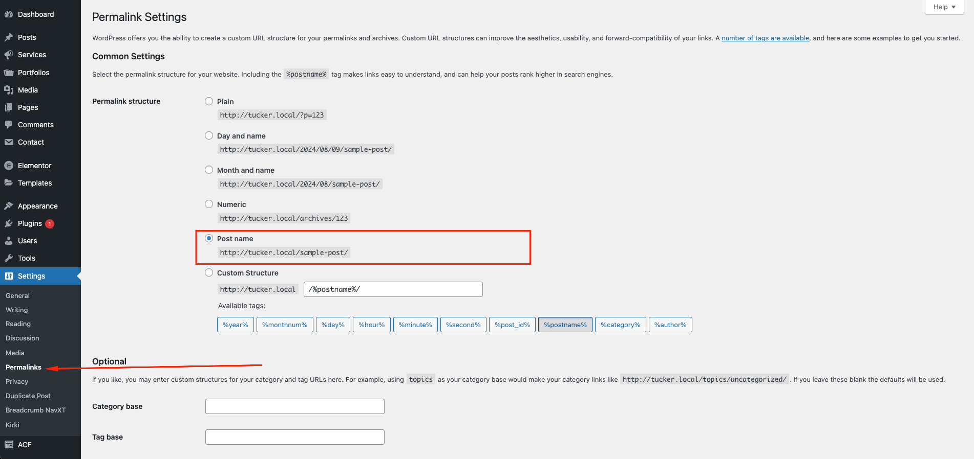The image size is (974, 459).
Task: Focus the custom structure text field
Action: 393,289
